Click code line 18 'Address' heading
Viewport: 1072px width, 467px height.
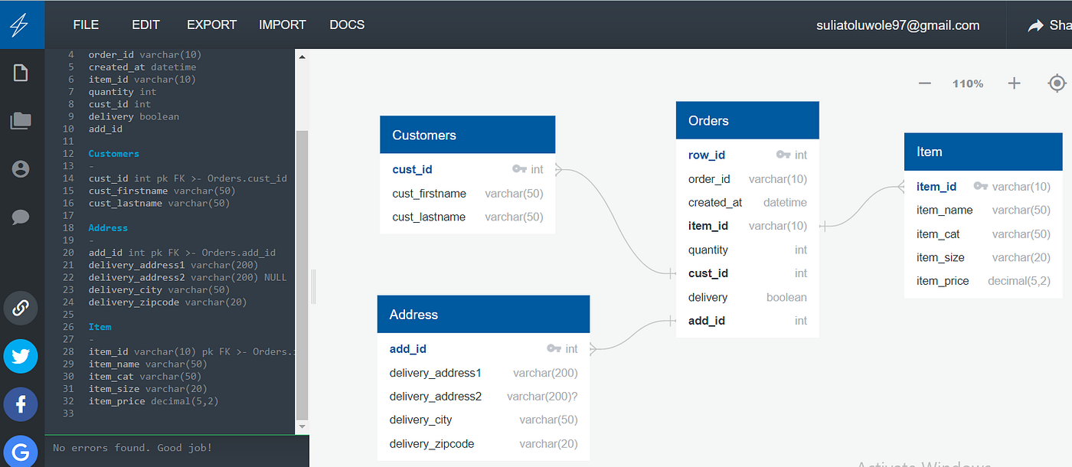[108, 228]
